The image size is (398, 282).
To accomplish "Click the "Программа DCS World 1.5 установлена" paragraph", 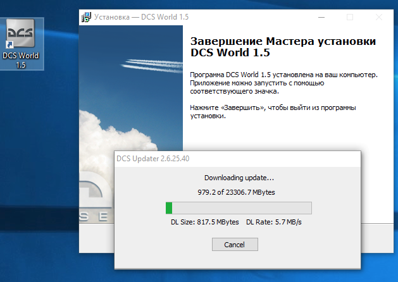I will point(283,83).
